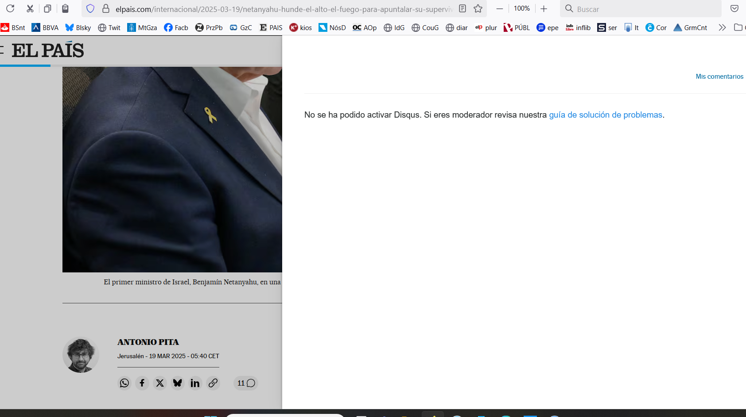Click the copy icon in browser toolbar
Image resolution: width=746 pixels, height=417 pixels.
(47, 8)
